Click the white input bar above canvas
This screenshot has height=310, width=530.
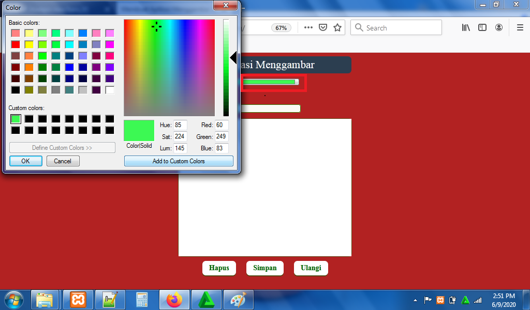point(271,109)
